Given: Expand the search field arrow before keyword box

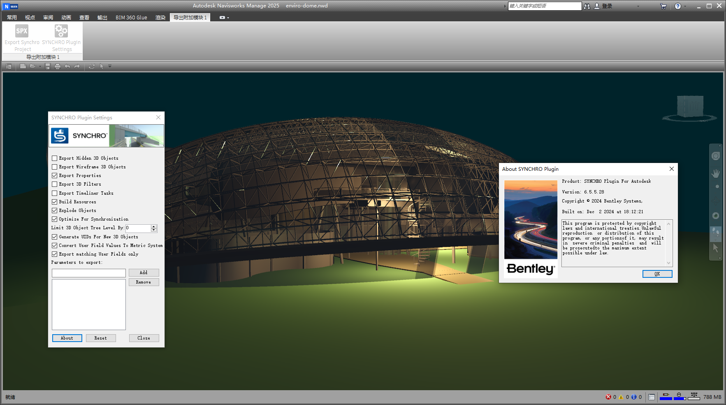Looking at the screenshot, I should 505,6.
